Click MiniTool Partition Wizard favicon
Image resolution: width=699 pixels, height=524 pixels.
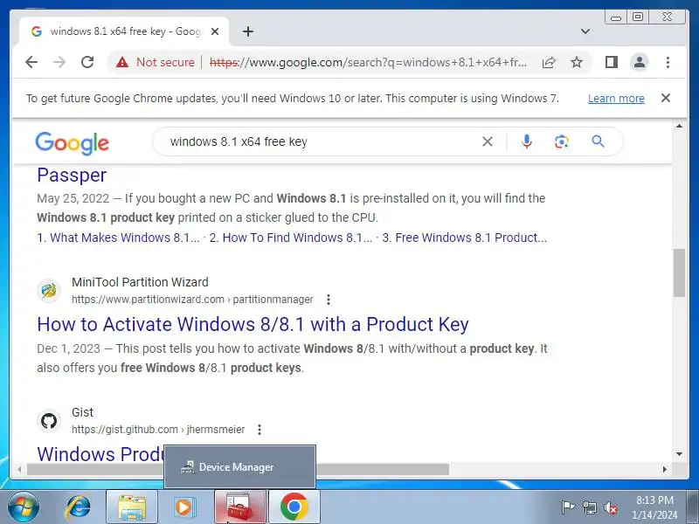click(x=49, y=291)
